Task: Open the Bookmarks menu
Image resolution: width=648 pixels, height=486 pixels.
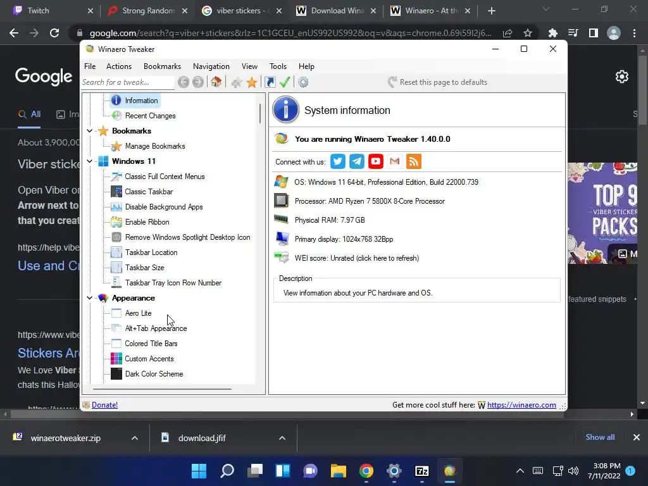Action: (x=163, y=66)
